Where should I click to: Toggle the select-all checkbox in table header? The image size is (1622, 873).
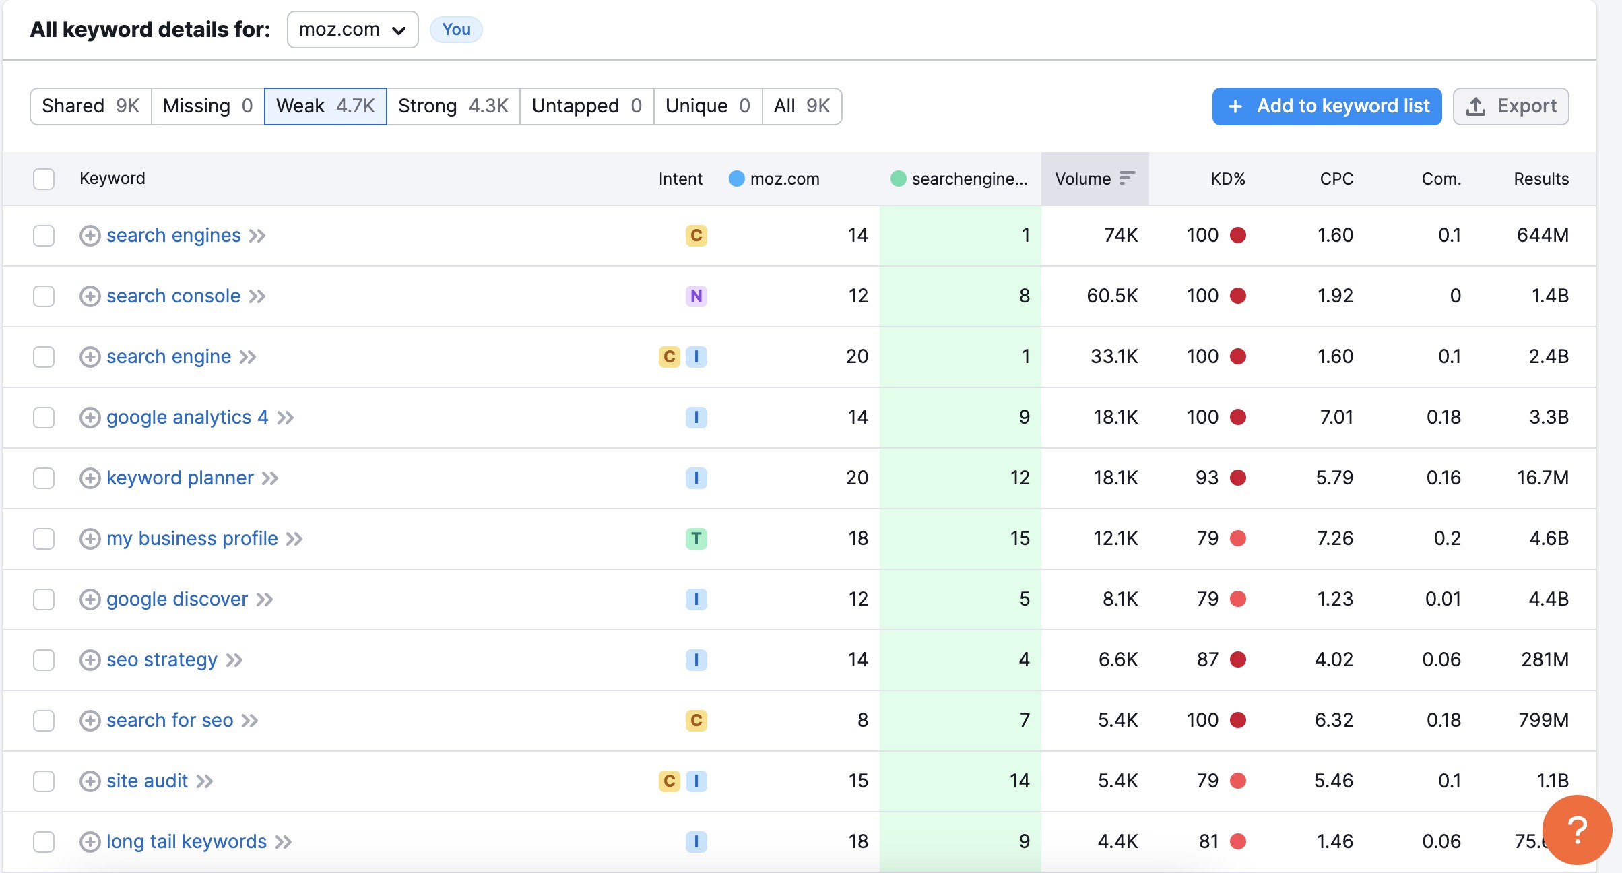coord(44,179)
